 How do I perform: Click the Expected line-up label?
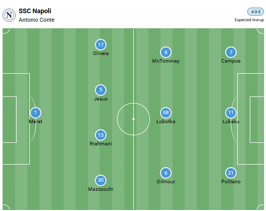[x=249, y=20]
